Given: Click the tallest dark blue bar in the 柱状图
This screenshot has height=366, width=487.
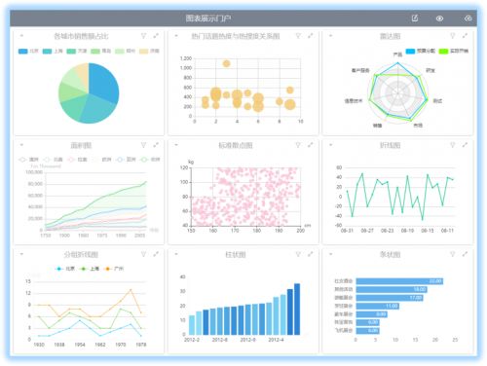Looking at the screenshot, I should click(x=297, y=309).
